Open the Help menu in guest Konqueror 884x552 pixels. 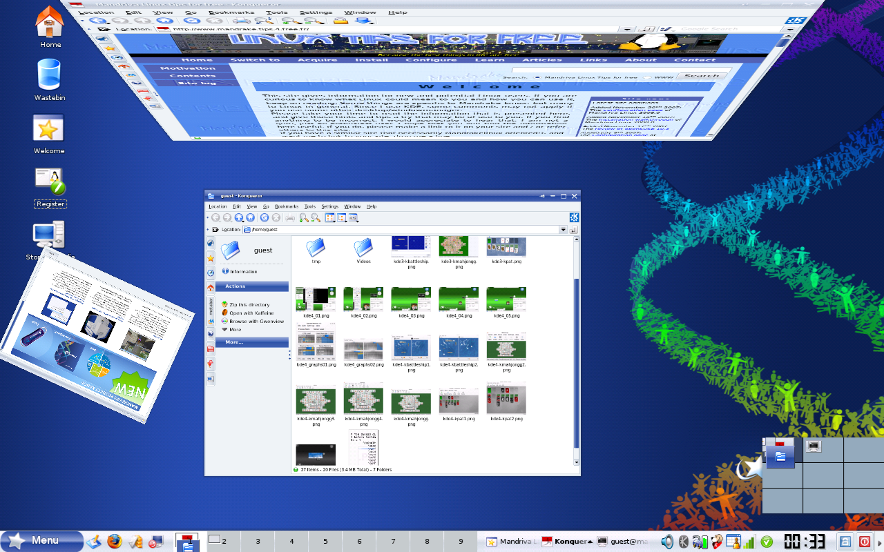point(372,206)
